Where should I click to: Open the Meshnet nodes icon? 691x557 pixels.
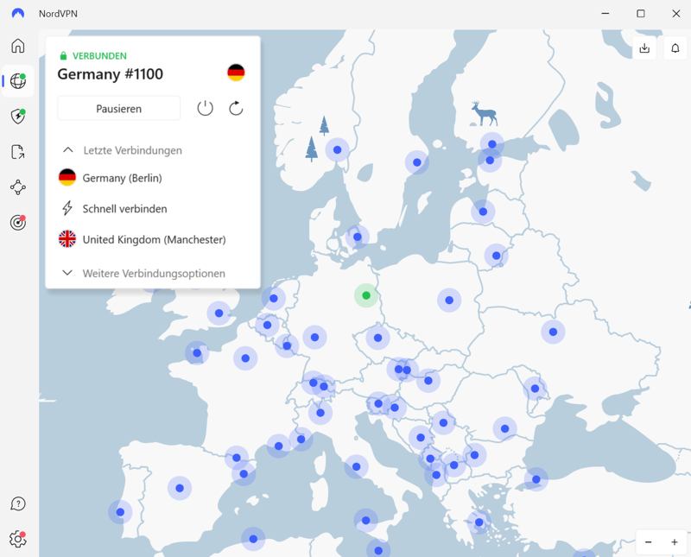click(17, 187)
